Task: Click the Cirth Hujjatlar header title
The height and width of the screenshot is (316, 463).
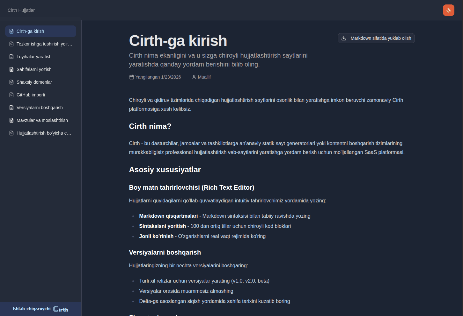Action: (21, 10)
